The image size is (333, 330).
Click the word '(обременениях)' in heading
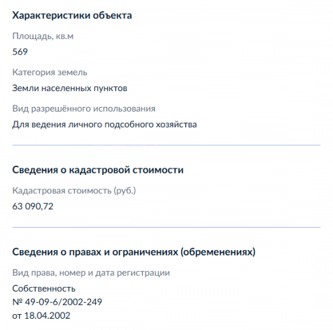pos(218,252)
